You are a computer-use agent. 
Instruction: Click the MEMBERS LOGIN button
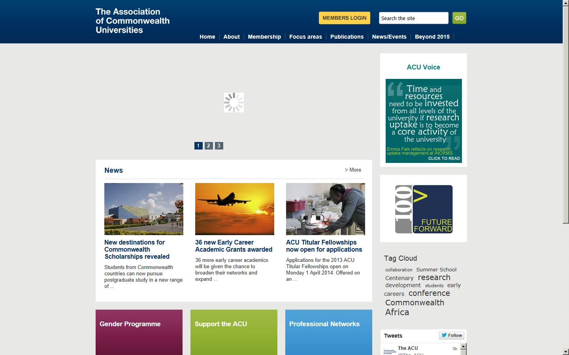pyautogui.click(x=344, y=18)
